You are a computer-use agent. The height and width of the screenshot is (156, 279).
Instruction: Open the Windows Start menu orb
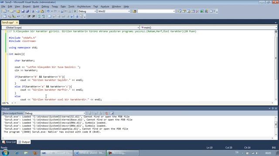coord(5,153)
